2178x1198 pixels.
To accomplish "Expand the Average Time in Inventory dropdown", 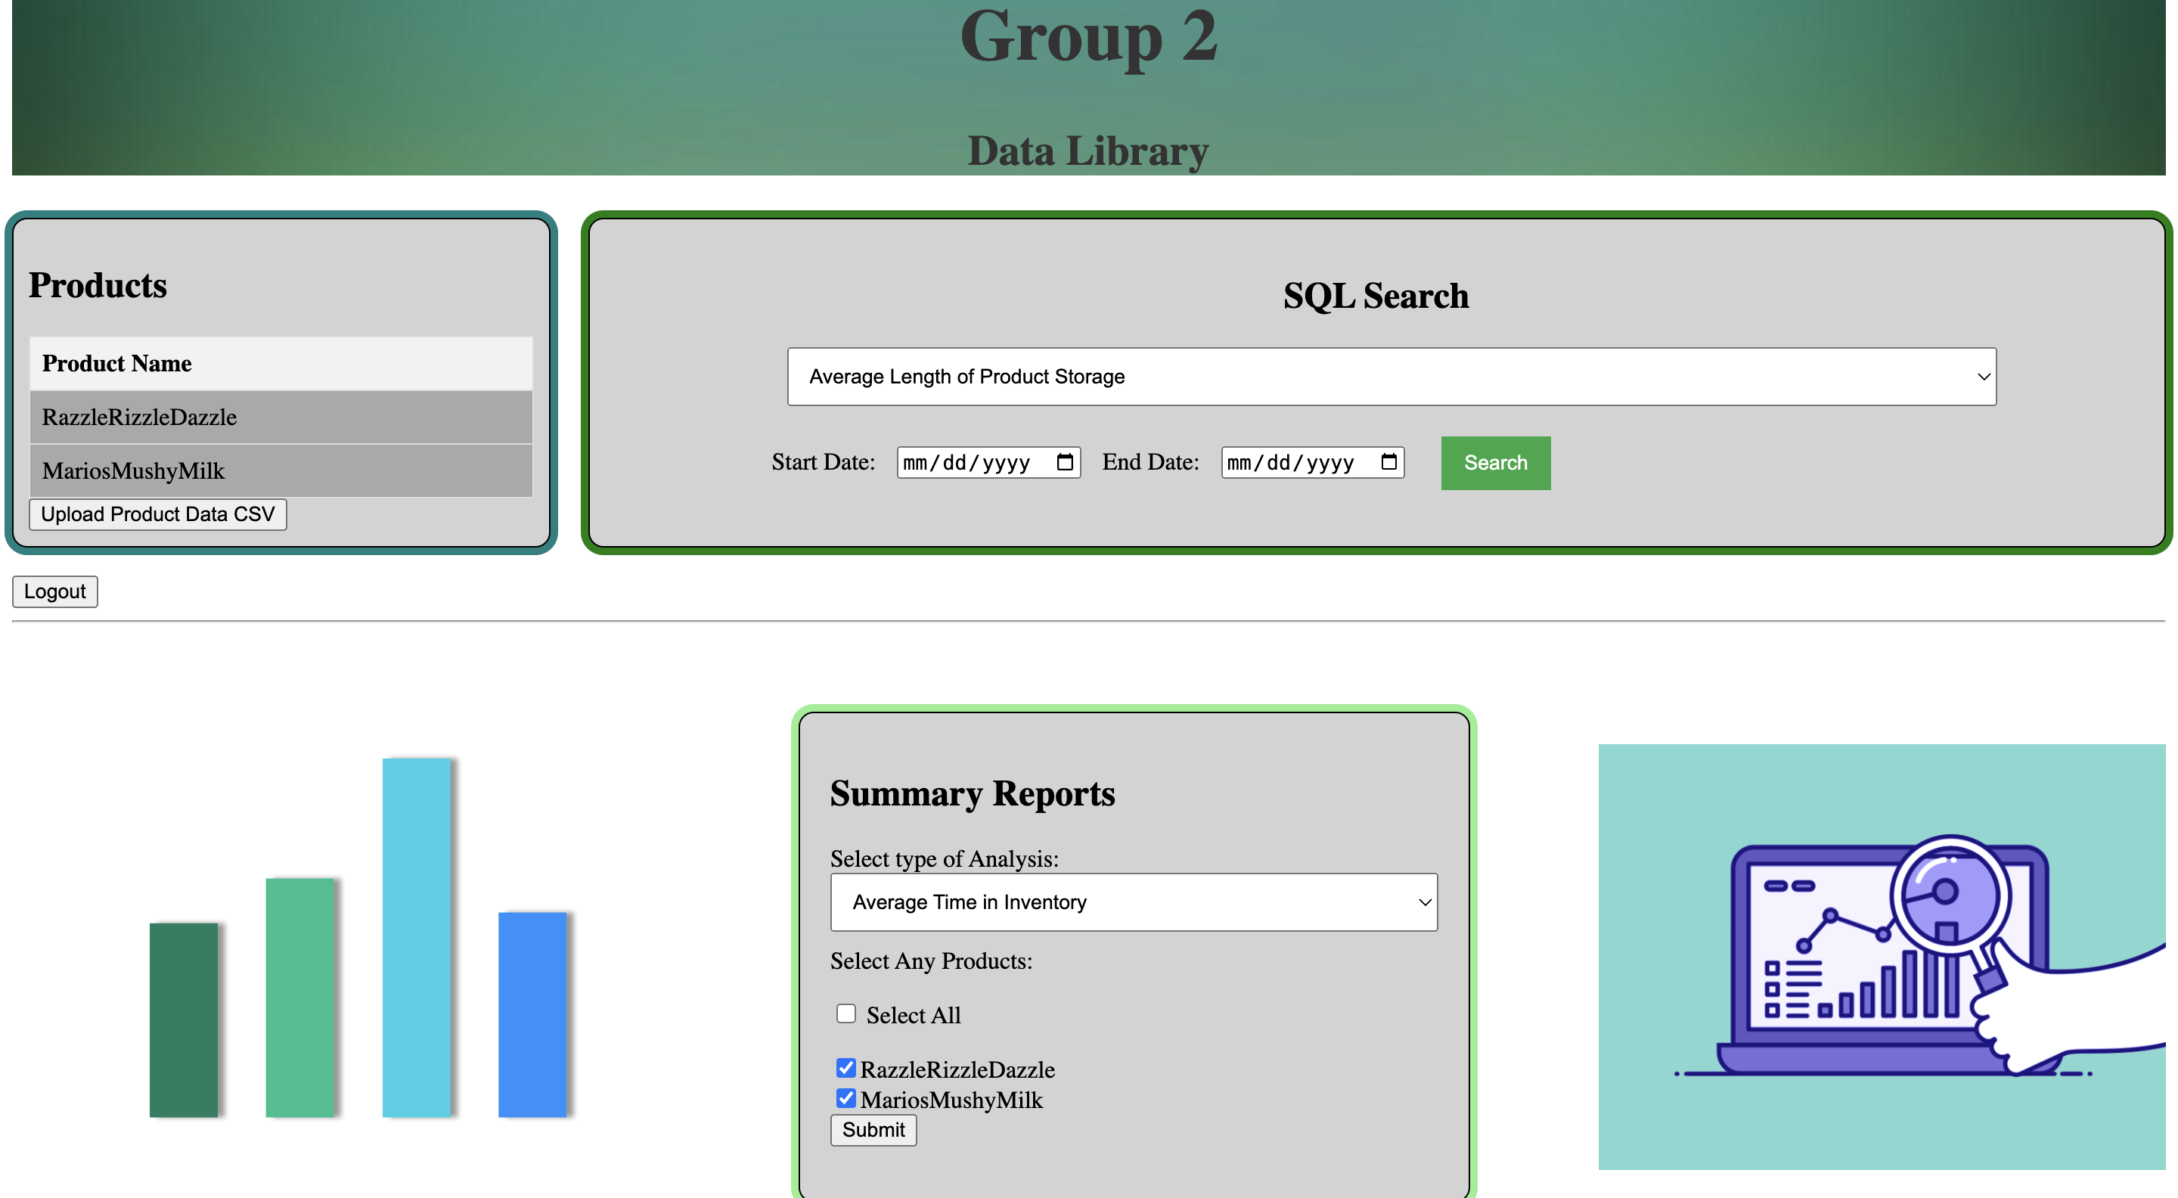I will point(1133,902).
